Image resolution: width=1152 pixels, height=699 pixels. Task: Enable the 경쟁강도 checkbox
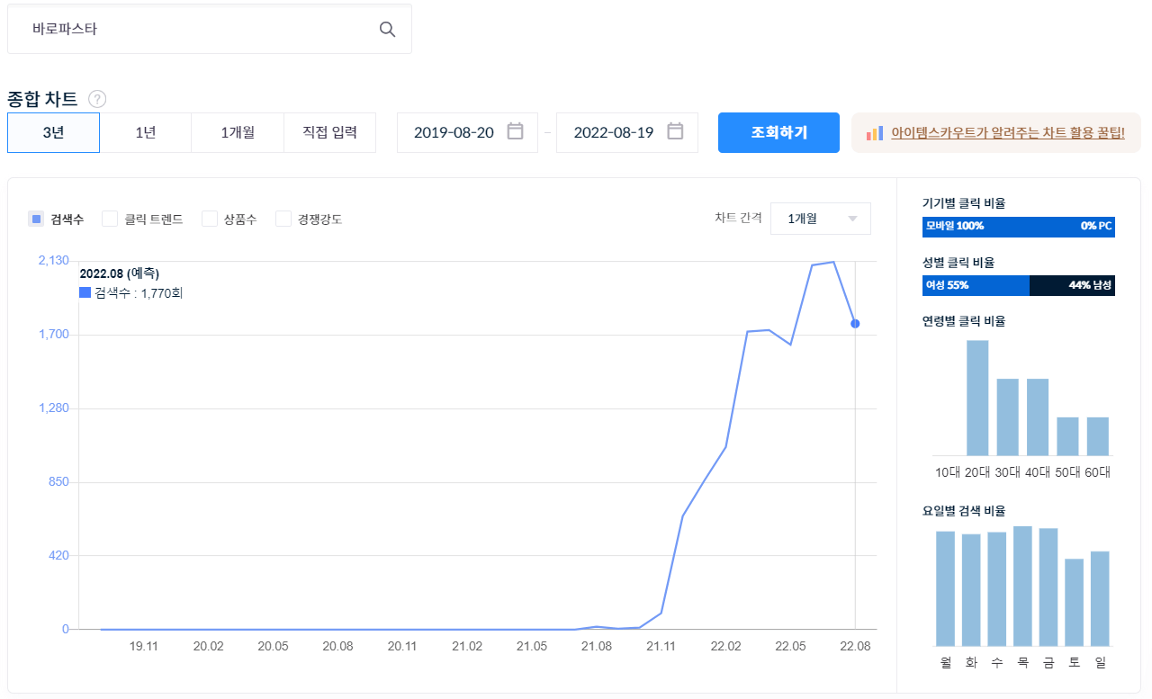[283, 219]
